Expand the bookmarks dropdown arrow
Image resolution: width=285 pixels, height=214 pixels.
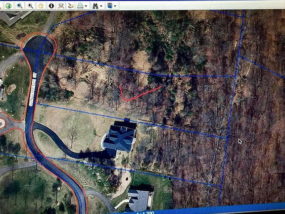[115, 6]
